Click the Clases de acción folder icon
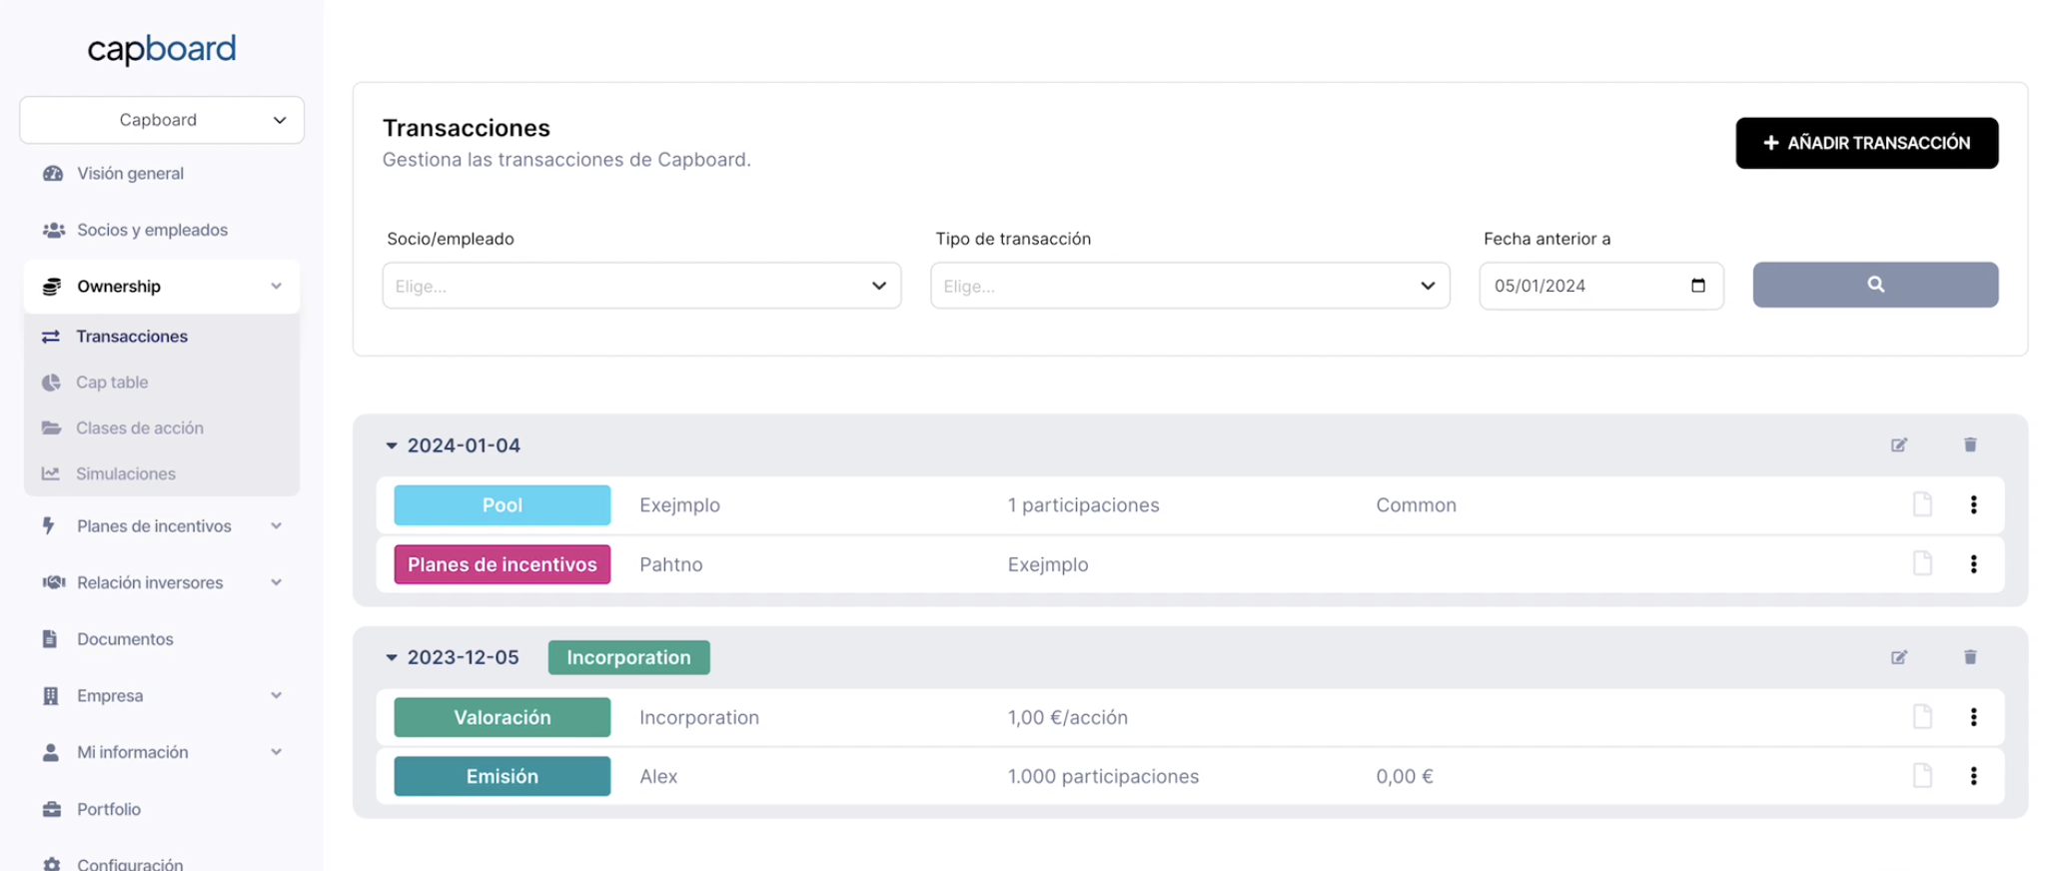Image resolution: width=2054 pixels, height=871 pixels. tap(51, 428)
